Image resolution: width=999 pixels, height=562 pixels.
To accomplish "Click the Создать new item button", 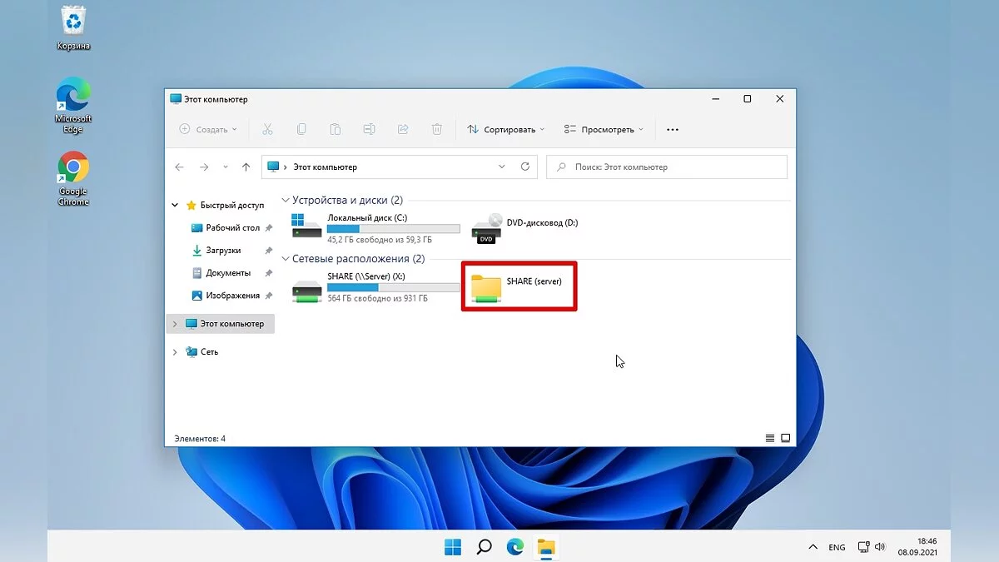I will tap(208, 130).
